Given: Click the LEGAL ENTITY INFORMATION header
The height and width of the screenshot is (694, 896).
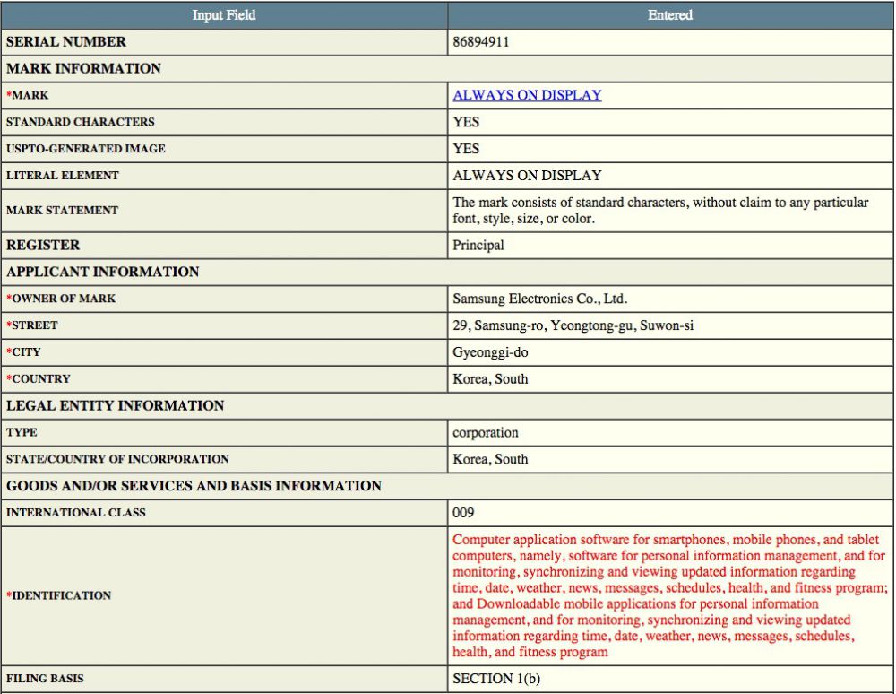Looking at the screenshot, I should point(115,406).
